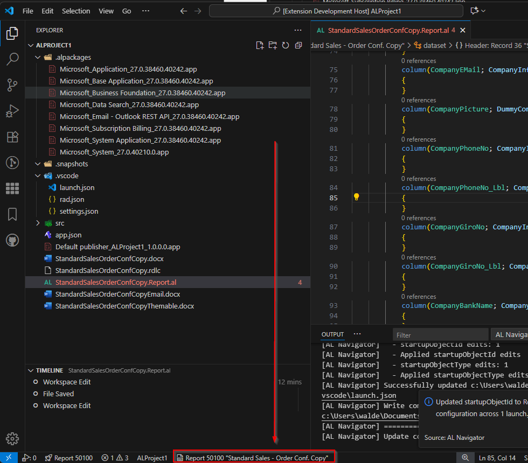
Task: Open the AL Navigator output channel dropdown
Action: click(x=508, y=334)
